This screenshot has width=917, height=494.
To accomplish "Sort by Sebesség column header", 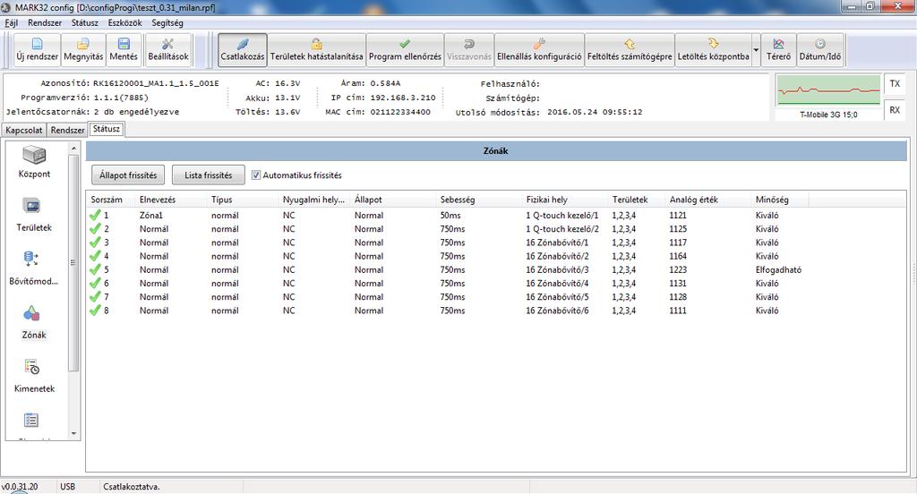I will tap(480, 200).
